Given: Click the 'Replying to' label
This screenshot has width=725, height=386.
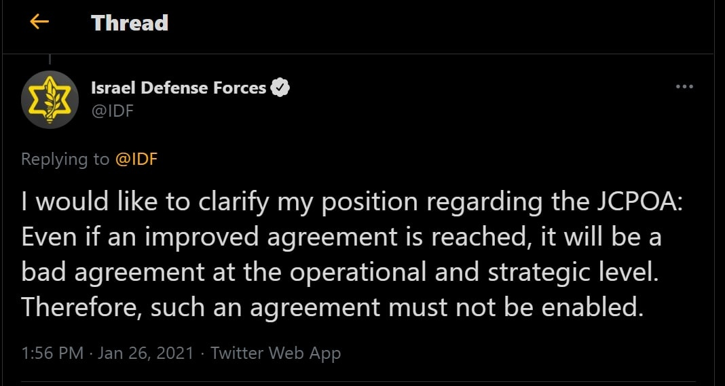Looking at the screenshot, I should coord(65,159).
